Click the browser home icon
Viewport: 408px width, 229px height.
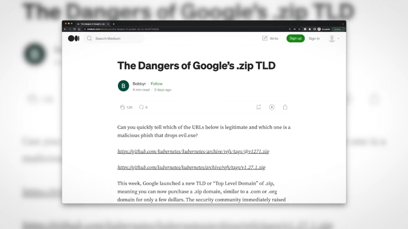click(x=79, y=29)
